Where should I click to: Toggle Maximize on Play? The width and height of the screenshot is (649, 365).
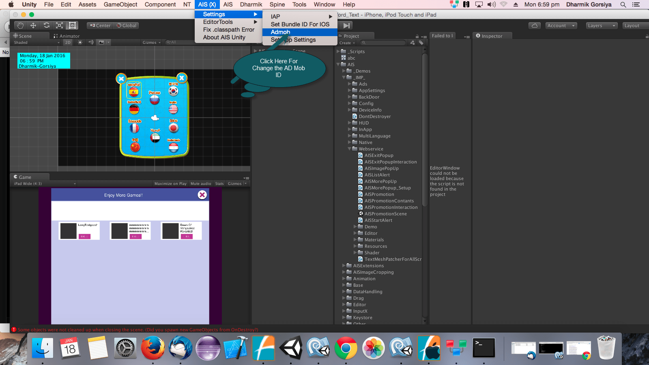170,184
